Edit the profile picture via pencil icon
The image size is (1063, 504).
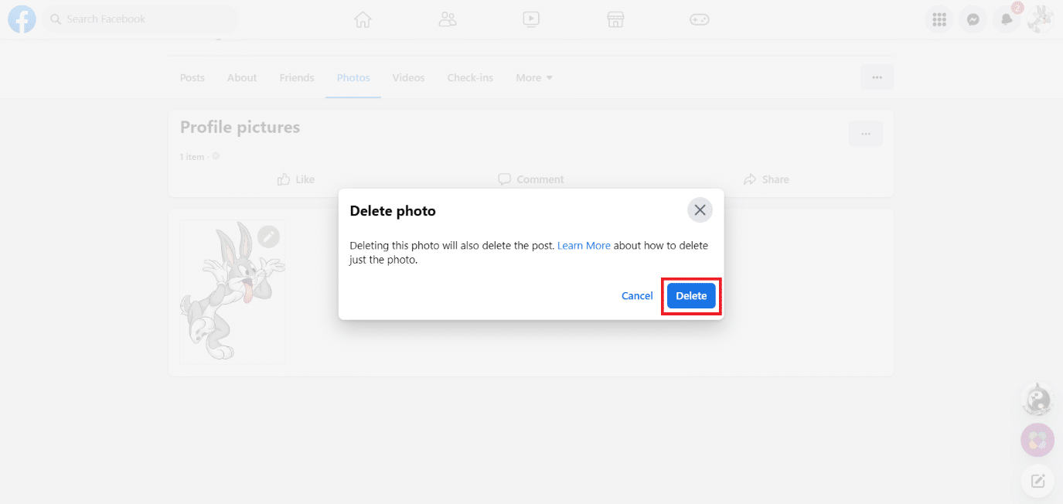click(268, 237)
